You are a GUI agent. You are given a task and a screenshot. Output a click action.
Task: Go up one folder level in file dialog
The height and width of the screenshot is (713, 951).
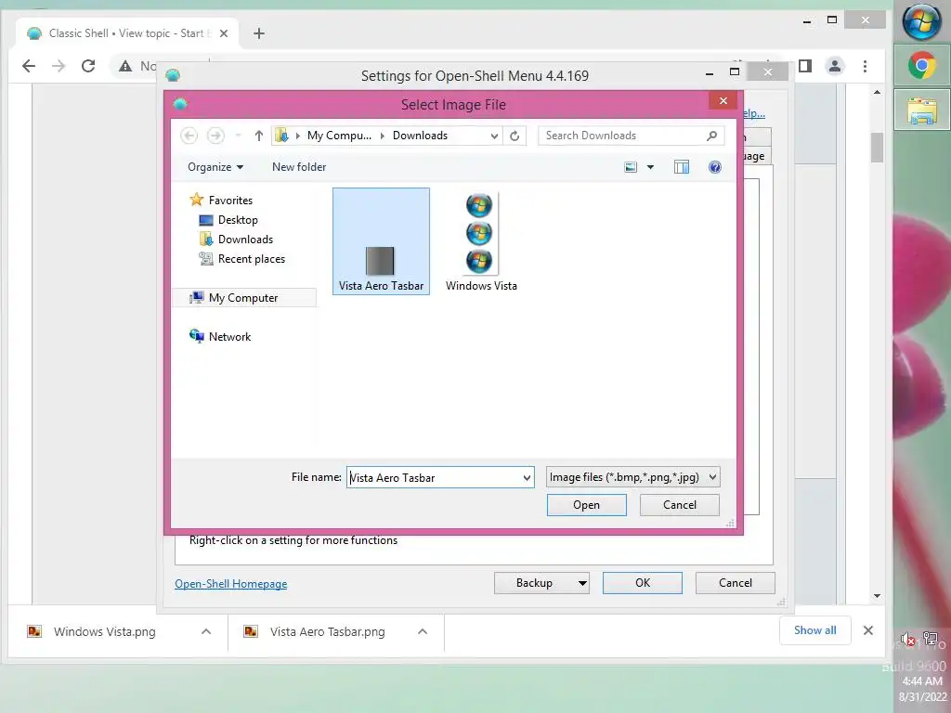[259, 136]
